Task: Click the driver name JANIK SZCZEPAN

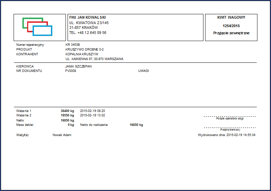Action: point(78,66)
